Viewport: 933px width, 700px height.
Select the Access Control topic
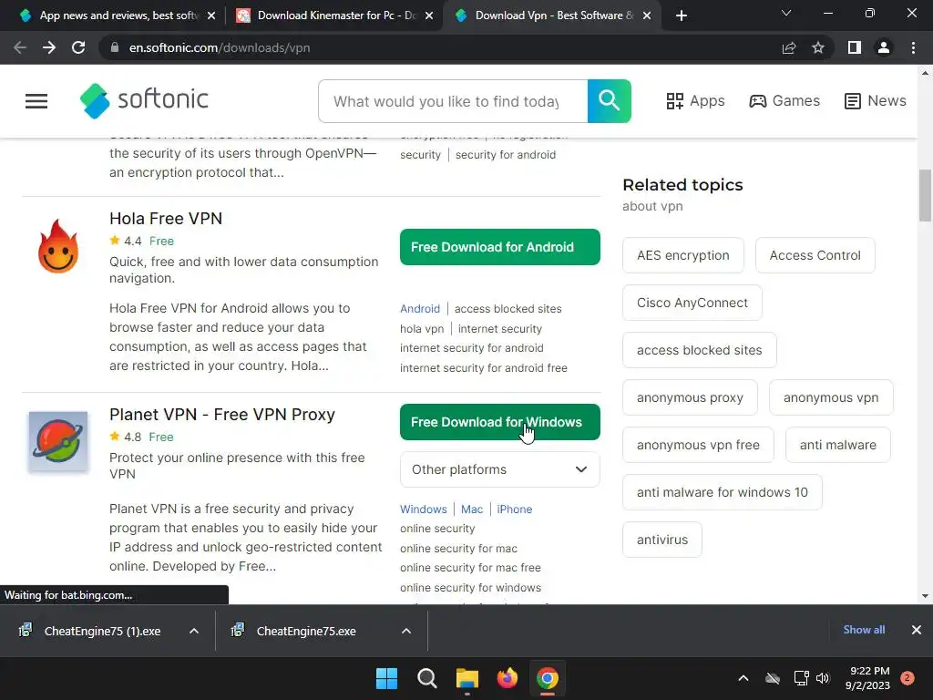(x=815, y=255)
